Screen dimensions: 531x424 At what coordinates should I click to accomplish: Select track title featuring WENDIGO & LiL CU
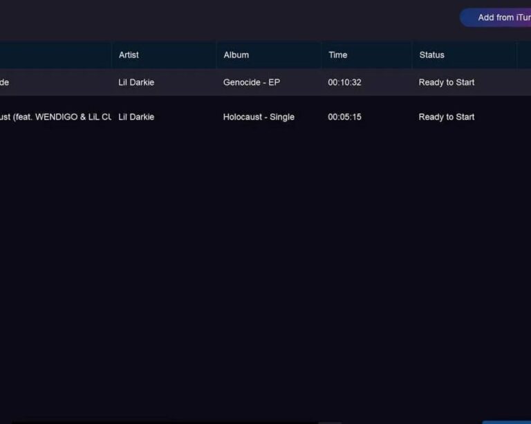[x=55, y=117]
